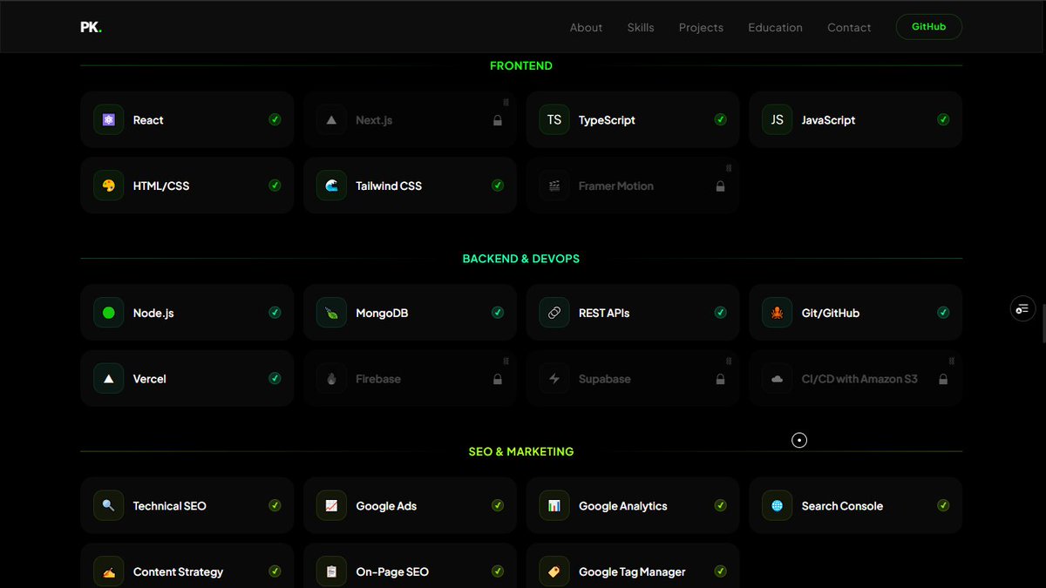
Task: Click the SEO & MARKETING heading
Action: [x=521, y=452]
